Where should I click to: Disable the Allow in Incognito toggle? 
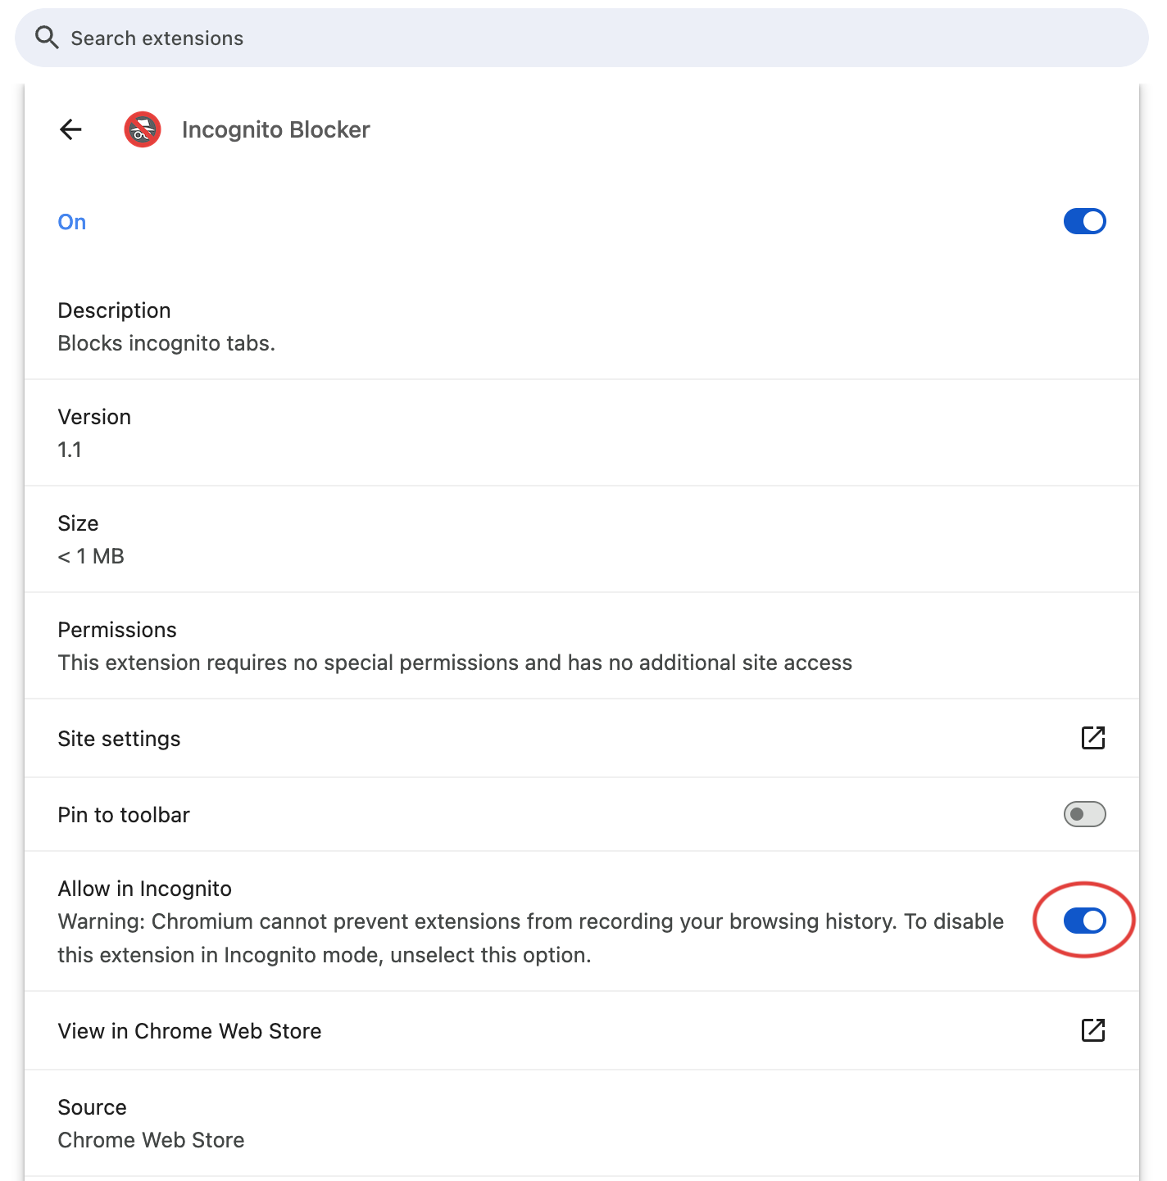click(x=1084, y=921)
